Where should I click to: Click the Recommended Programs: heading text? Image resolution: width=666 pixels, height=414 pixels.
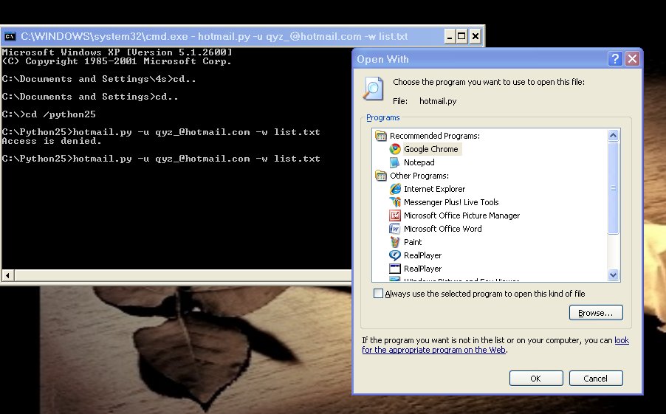pyautogui.click(x=434, y=136)
